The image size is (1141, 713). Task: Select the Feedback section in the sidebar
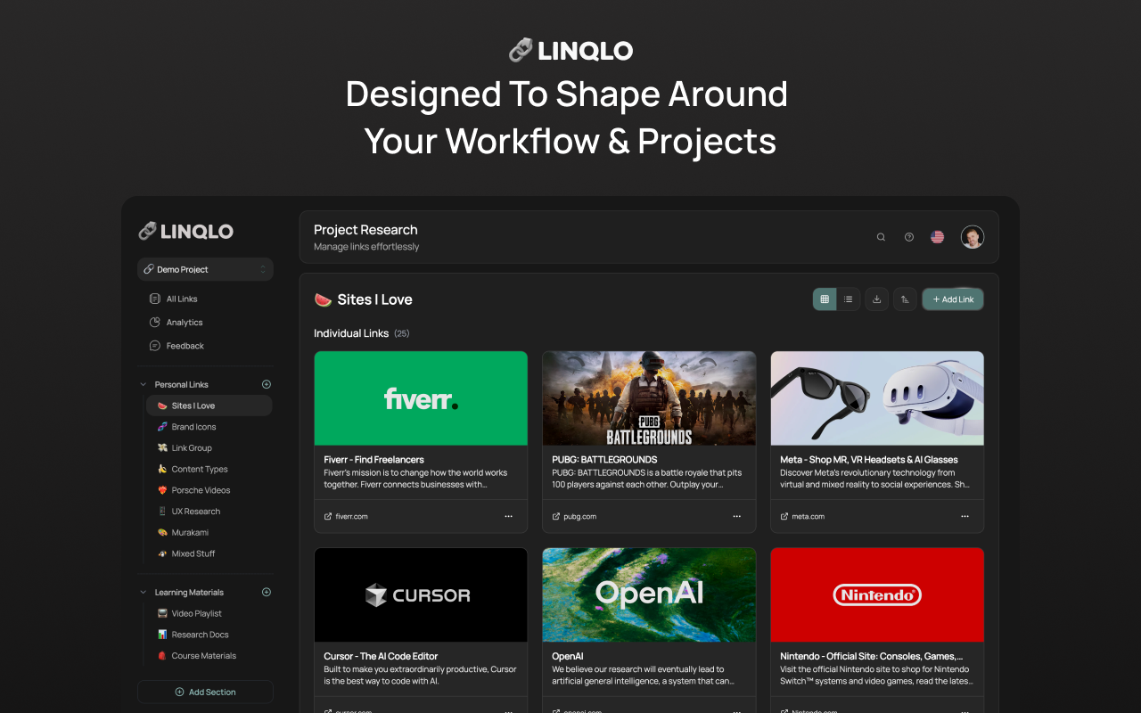pos(176,346)
